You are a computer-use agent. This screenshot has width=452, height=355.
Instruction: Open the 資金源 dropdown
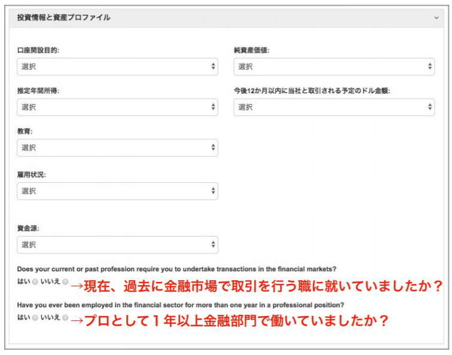(x=117, y=244)
